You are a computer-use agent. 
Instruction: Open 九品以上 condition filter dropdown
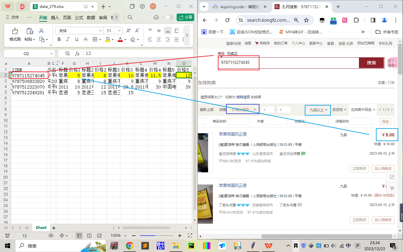pos(318,110)
